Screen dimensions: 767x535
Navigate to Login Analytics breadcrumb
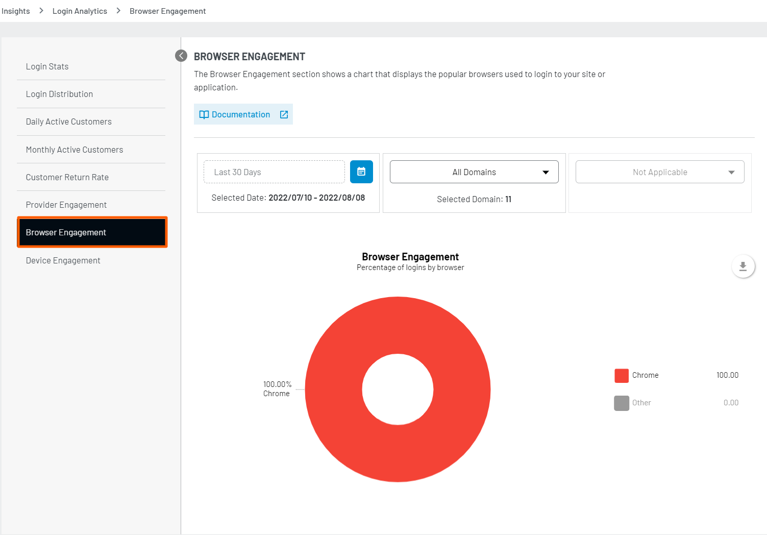(x=80, y=11)
